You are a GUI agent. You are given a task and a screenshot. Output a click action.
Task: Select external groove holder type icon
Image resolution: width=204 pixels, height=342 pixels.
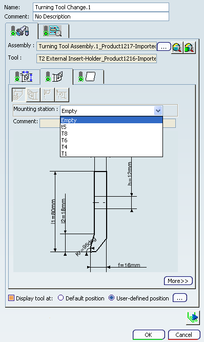48,94
